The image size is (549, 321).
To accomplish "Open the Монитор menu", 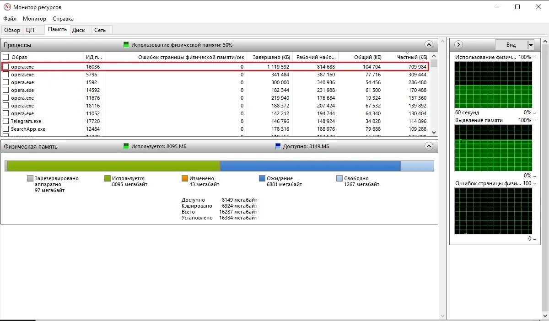I will 35,19.
